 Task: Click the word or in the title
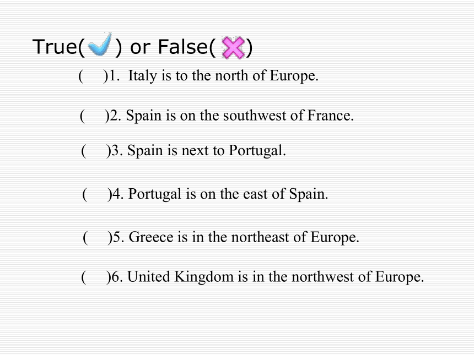pos(140,48)
